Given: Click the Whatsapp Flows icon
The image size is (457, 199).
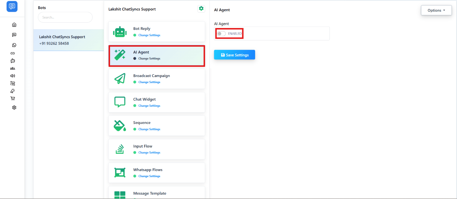Looking at the screenshot, I should [x=120, y=173].
